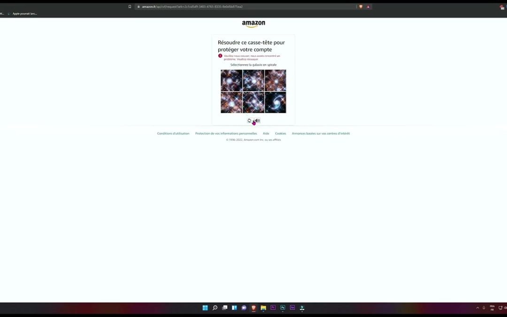Open taskbar Search magnifier

click(215, 308)
